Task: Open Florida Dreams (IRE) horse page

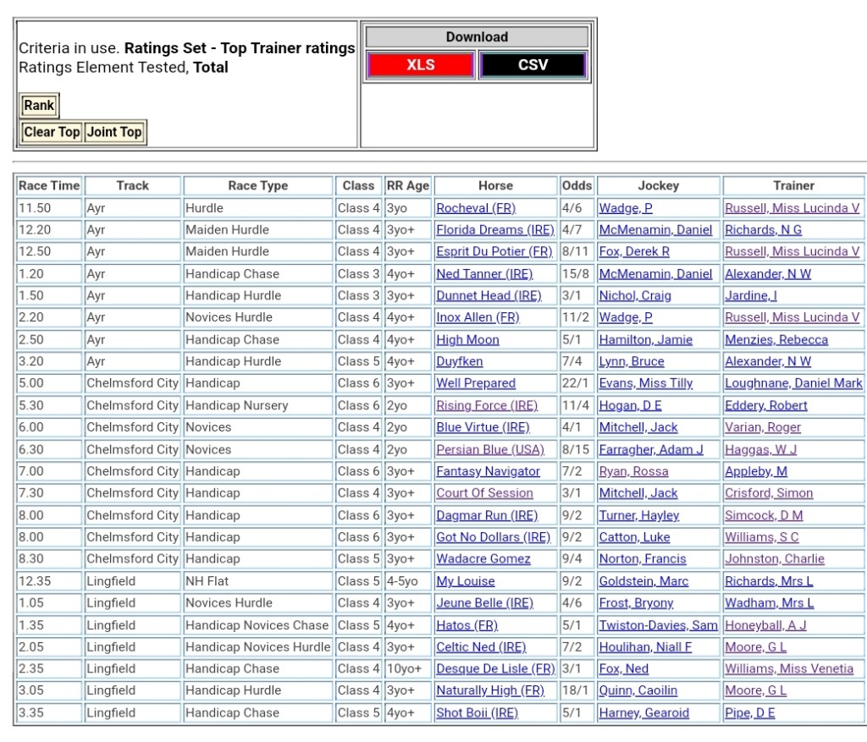Action: coord(494,230)
